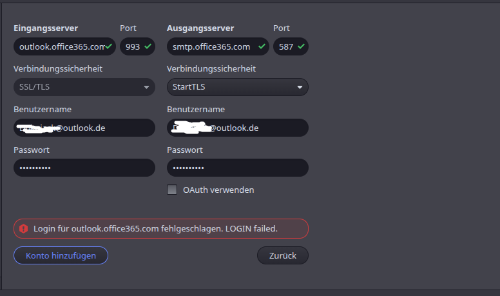Open the SSL/TLS connection security dropdown

84,87
